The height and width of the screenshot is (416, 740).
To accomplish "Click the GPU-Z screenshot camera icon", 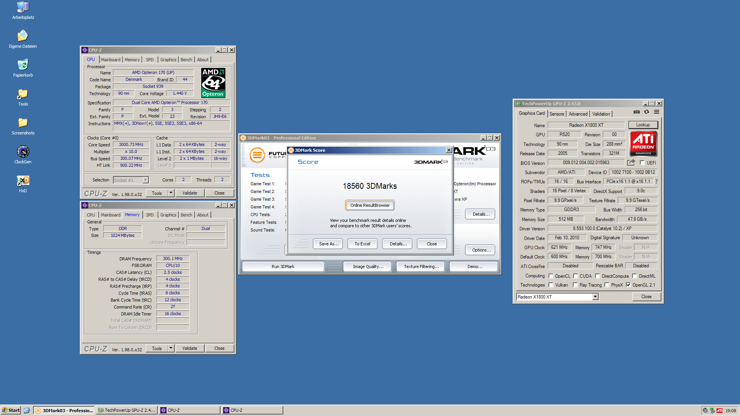I will pos(637,112).
